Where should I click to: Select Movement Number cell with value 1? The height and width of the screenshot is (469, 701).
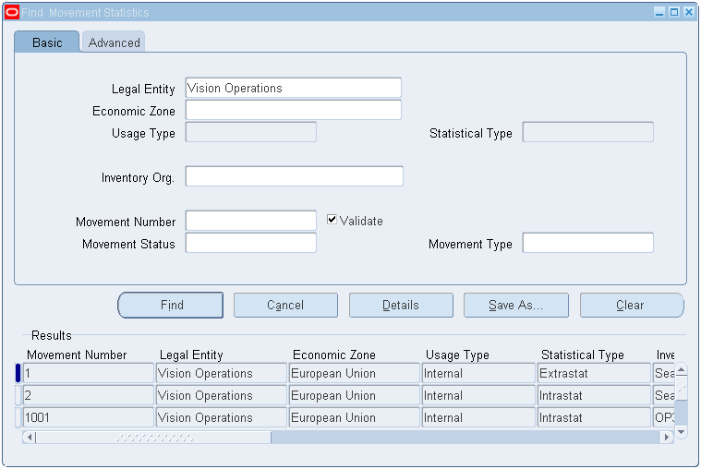(88, 373)
